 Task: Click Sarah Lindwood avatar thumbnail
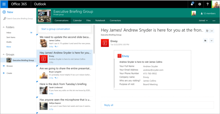coord(43,90)
